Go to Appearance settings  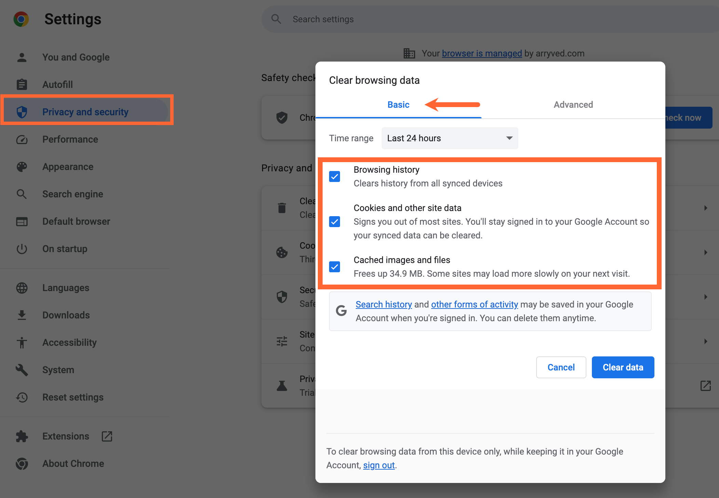tap(68, 167)
